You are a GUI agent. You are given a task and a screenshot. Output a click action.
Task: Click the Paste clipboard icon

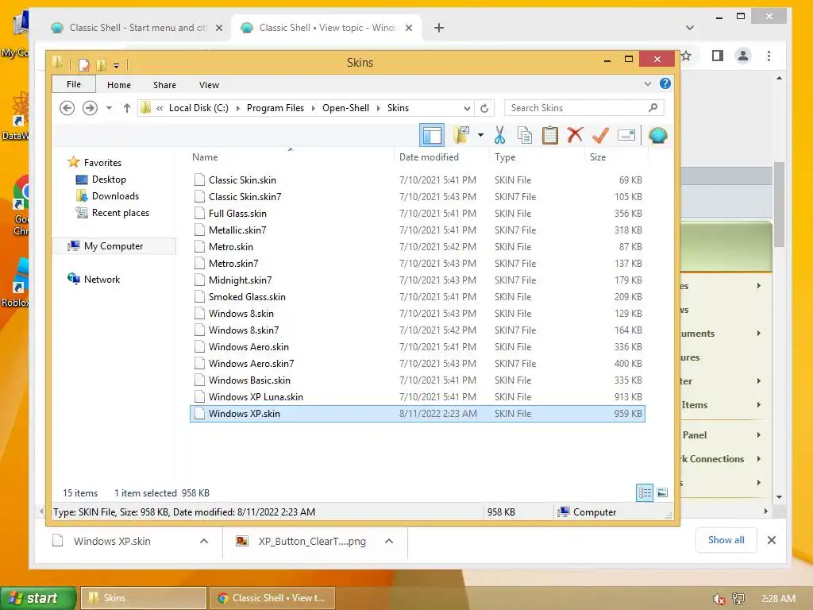(549, 135)
